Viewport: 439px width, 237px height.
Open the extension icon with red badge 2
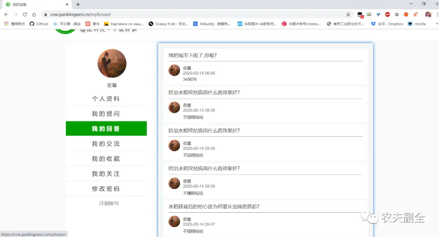pos(360,15)
